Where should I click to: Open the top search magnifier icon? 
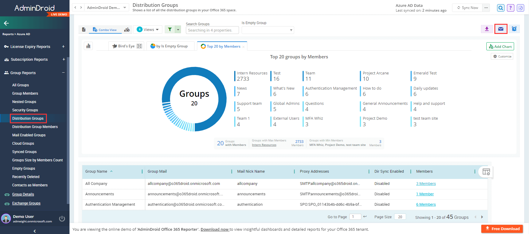pyautogui.click(x=501, y=8)
